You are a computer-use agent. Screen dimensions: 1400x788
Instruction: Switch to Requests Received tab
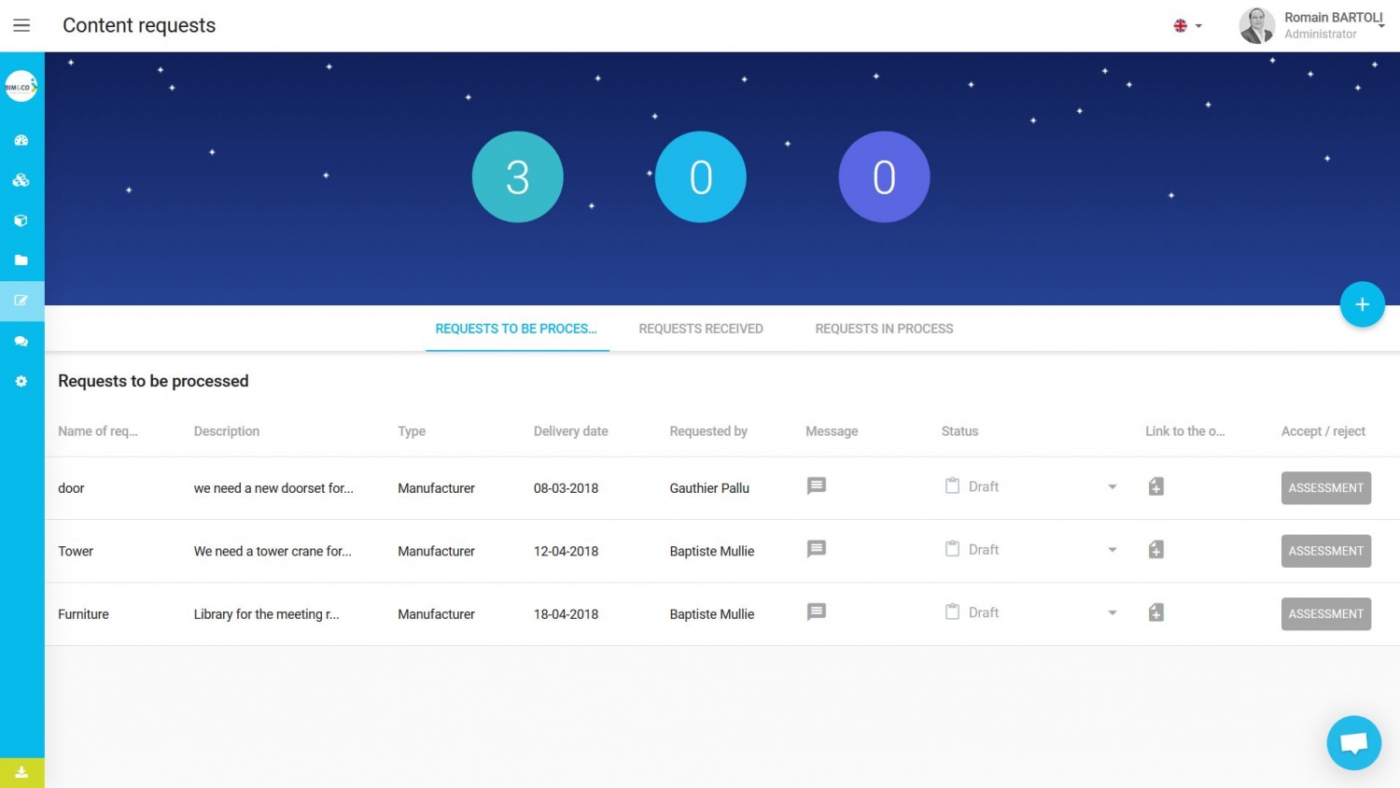pos(700,329)
